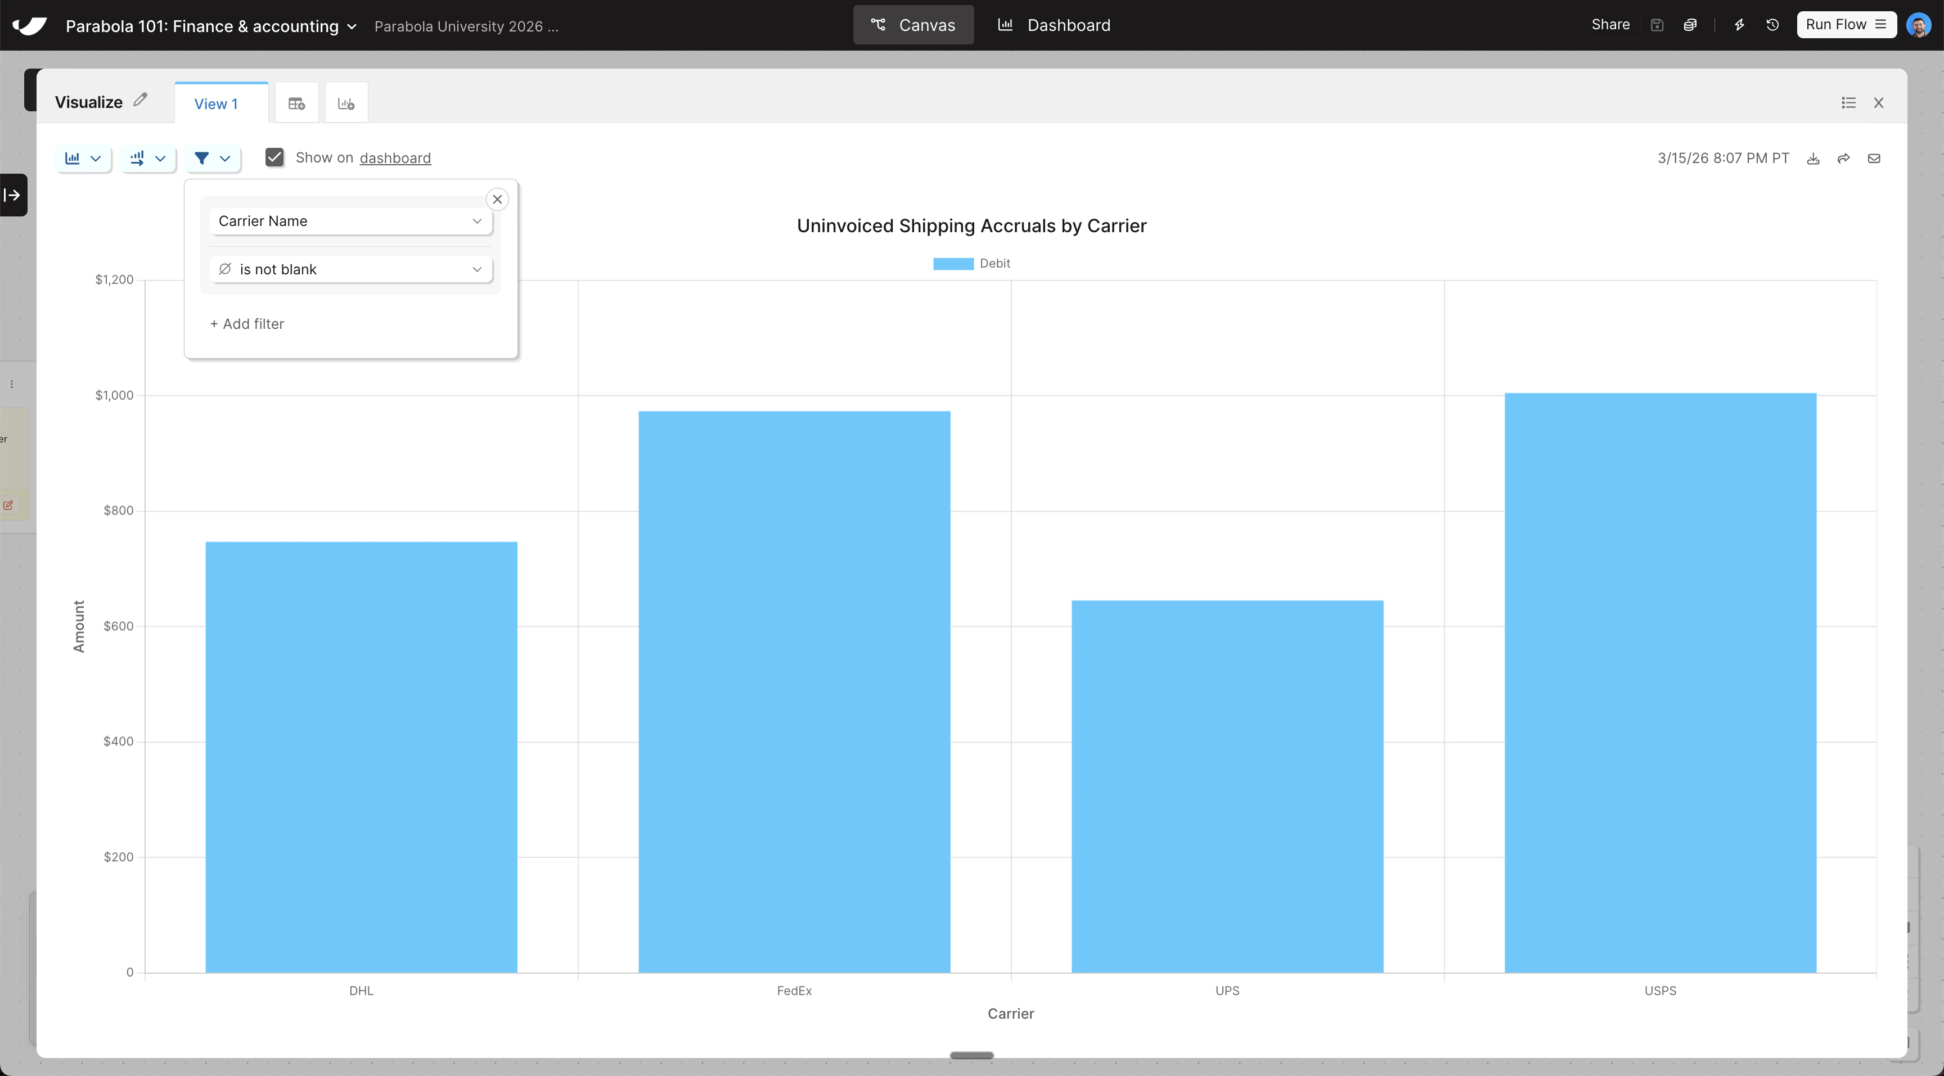Screen dimensions: 1944x1076
Task: Open the sort options dropdown
Action: (x=148, y=159)
